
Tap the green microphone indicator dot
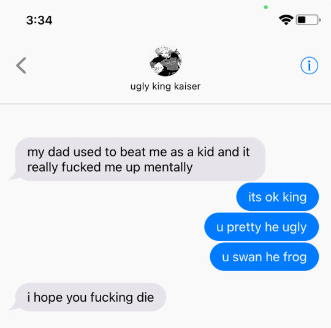266,7
